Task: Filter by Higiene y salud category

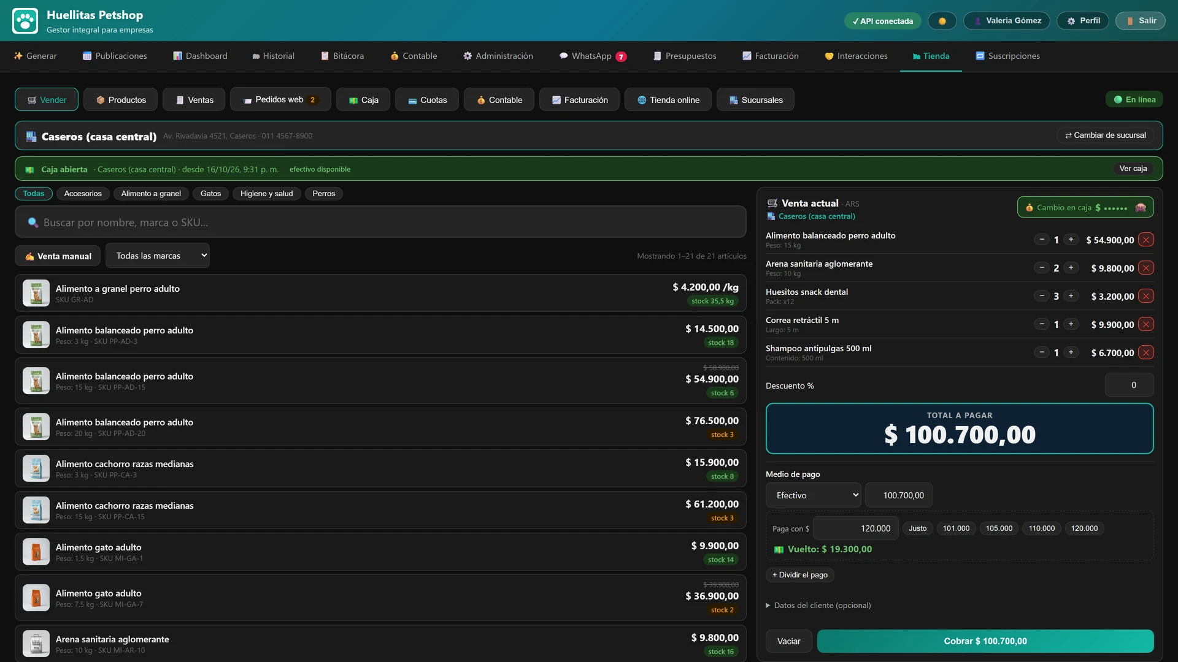Action: point(266,194)
